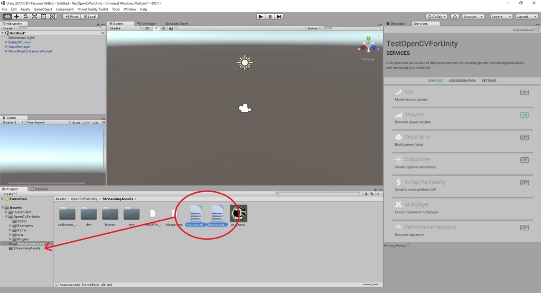Open the Assets menu
The height and width of the screenshot is (293, 541).
pos(25,10)
